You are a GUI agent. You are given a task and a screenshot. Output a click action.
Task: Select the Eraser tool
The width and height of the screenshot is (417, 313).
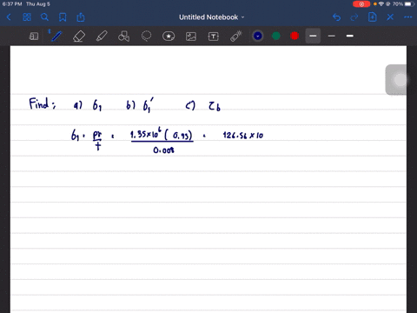tap(79, 37)
